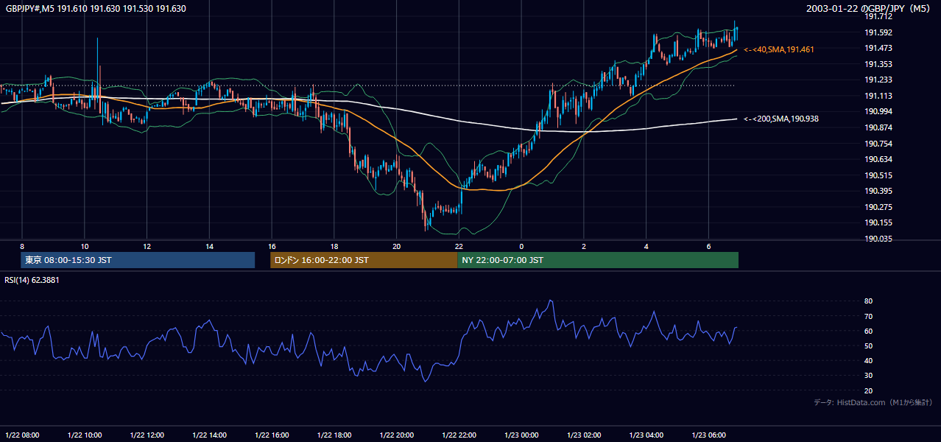Screen dimensions: 941x442
Task: Click price axis value 190.754
Action: click(878, 144)
